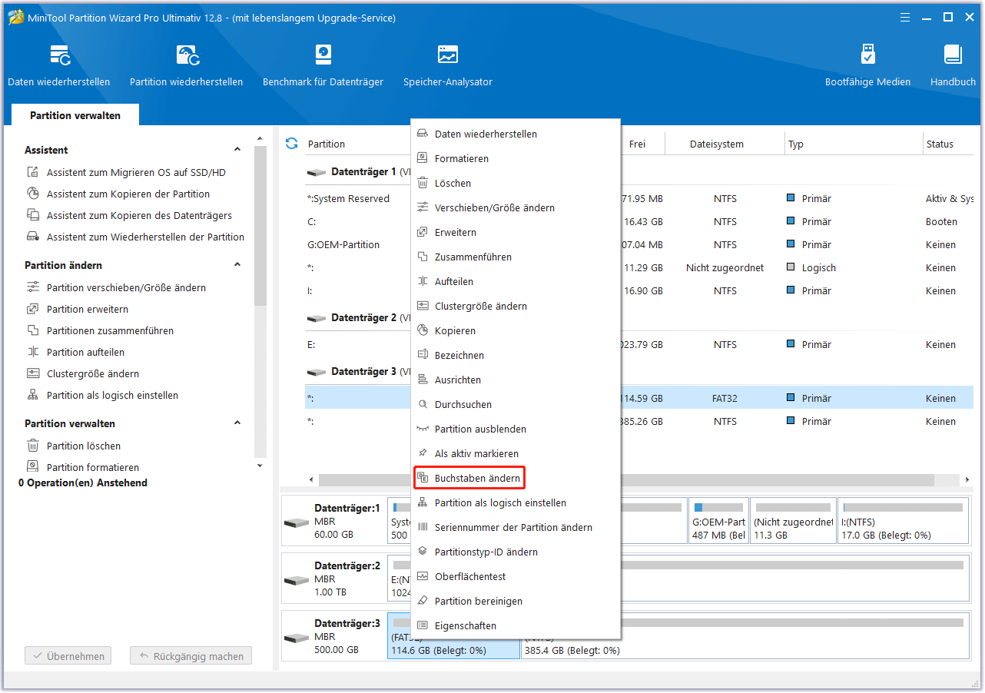Viewport: 985px width, 693px height.
Task: Choose Löschen from context menu
Action: (x=516, y=184)
